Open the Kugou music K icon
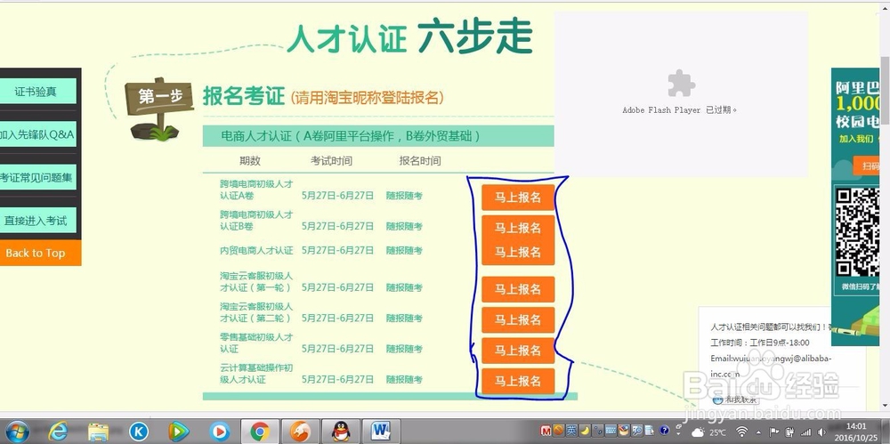The height and width of the screenshot is (444, 890). (139, 432)
